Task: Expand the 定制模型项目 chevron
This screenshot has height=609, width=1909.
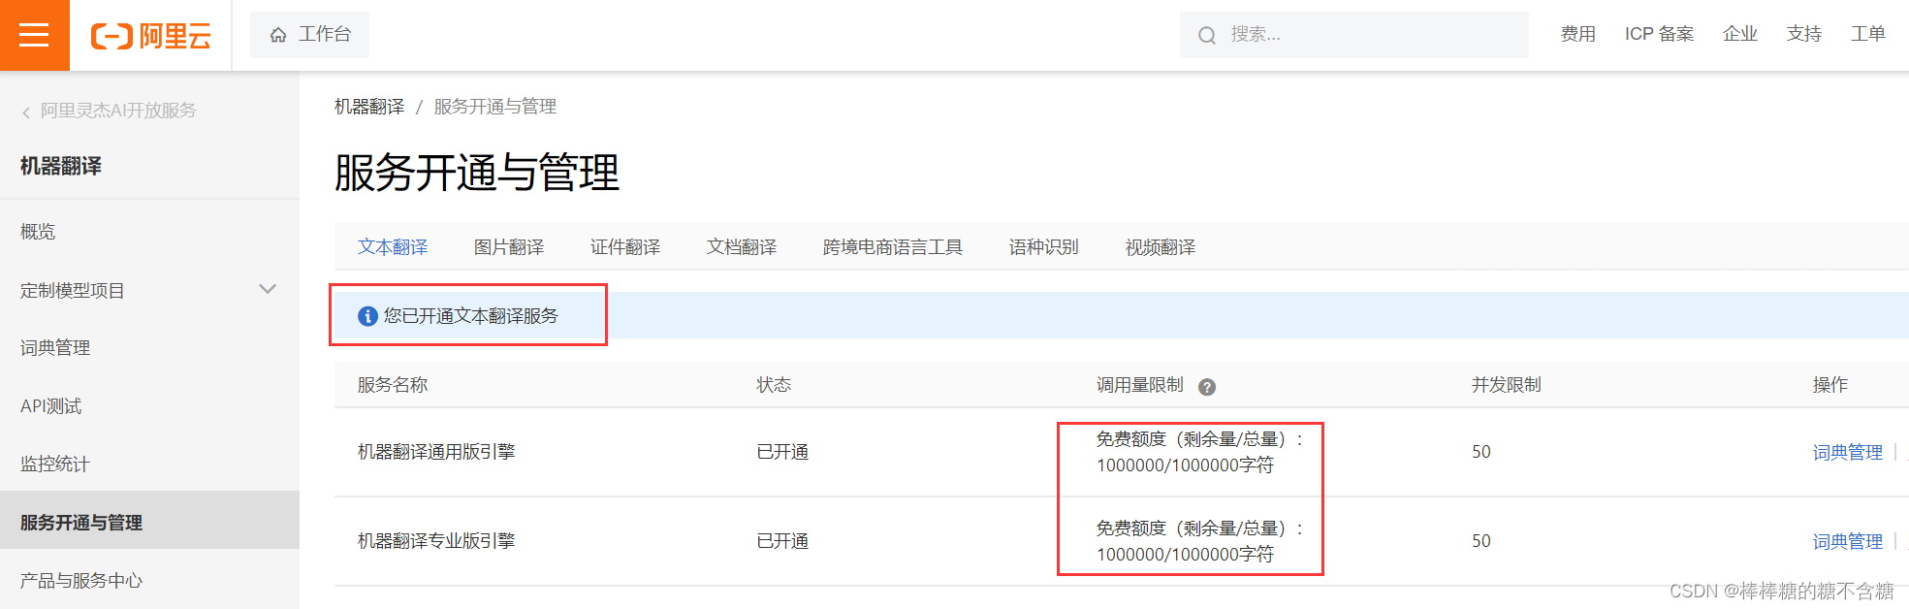Action: tap(269, 289)
